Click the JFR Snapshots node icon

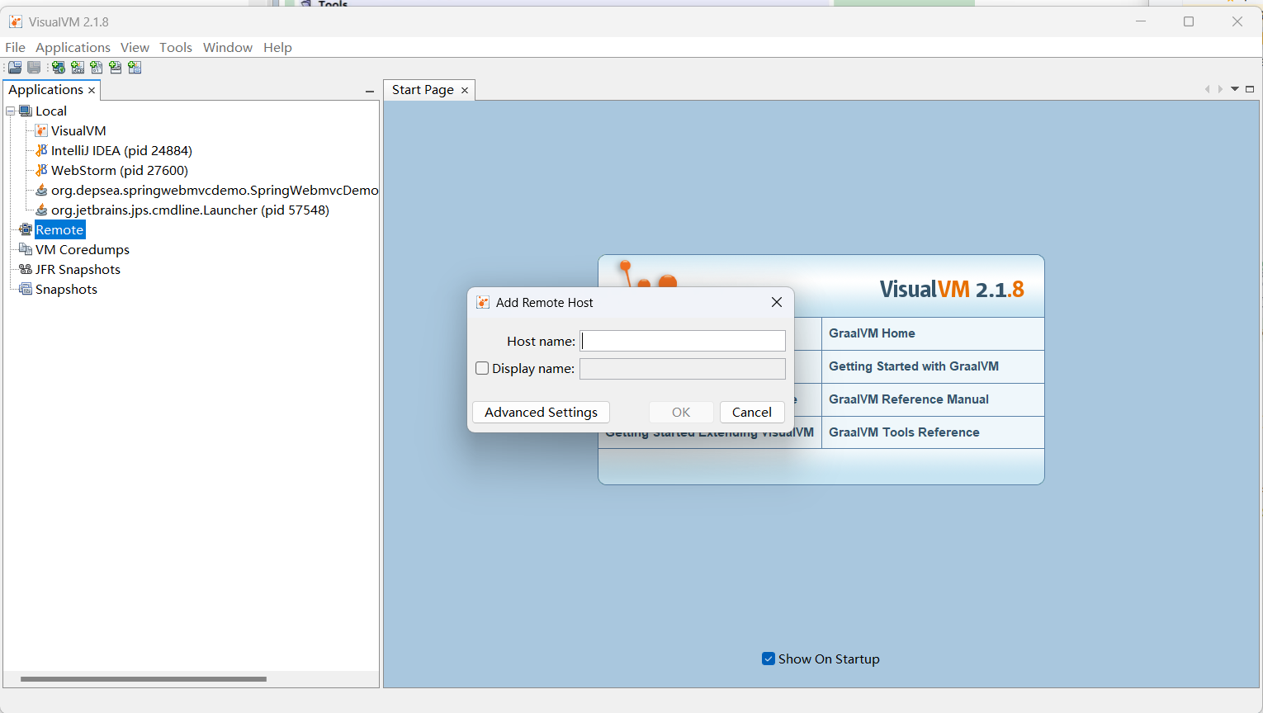[x=26, y=269]
